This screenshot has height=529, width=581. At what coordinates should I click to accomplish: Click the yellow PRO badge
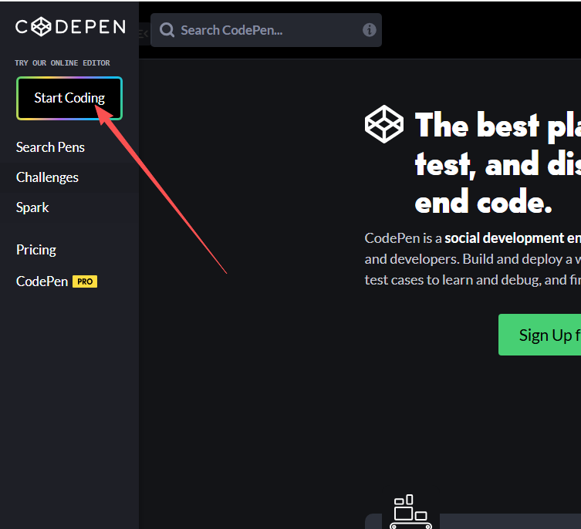85,281
